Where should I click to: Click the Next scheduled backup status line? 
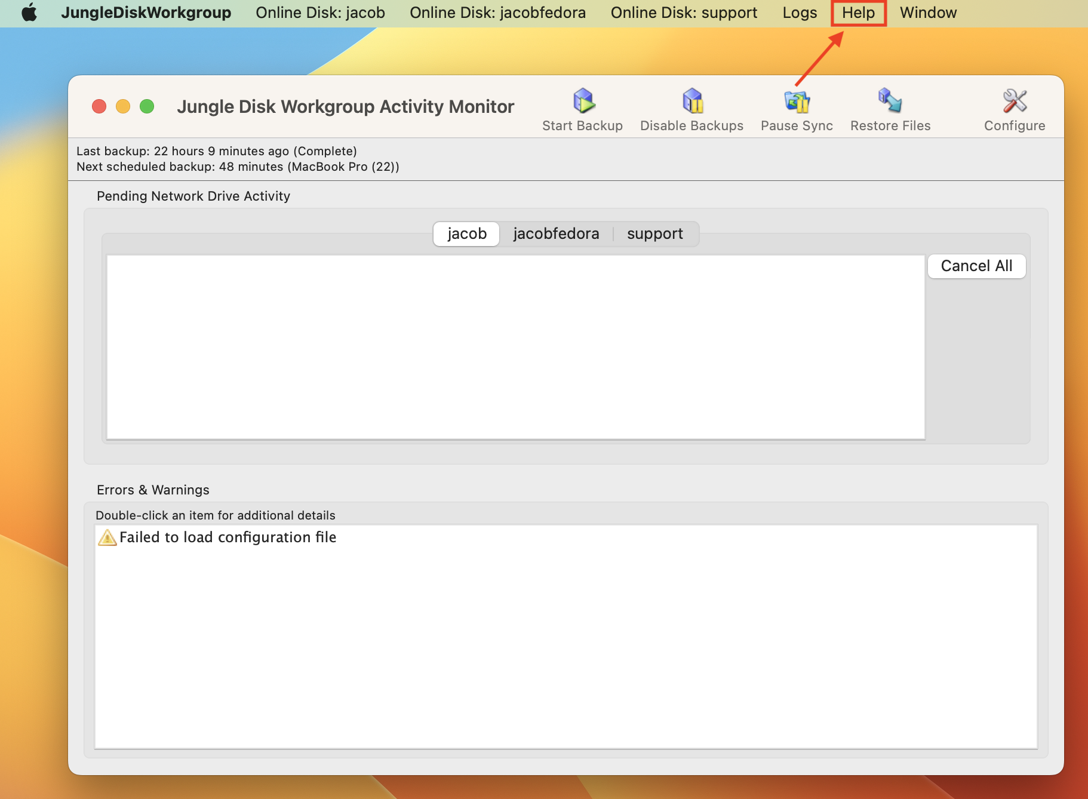tap(238, 167)
